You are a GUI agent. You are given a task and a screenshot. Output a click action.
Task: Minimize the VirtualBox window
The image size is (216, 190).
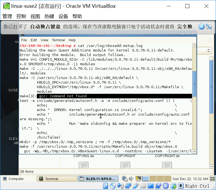click(x=169, y=6)
